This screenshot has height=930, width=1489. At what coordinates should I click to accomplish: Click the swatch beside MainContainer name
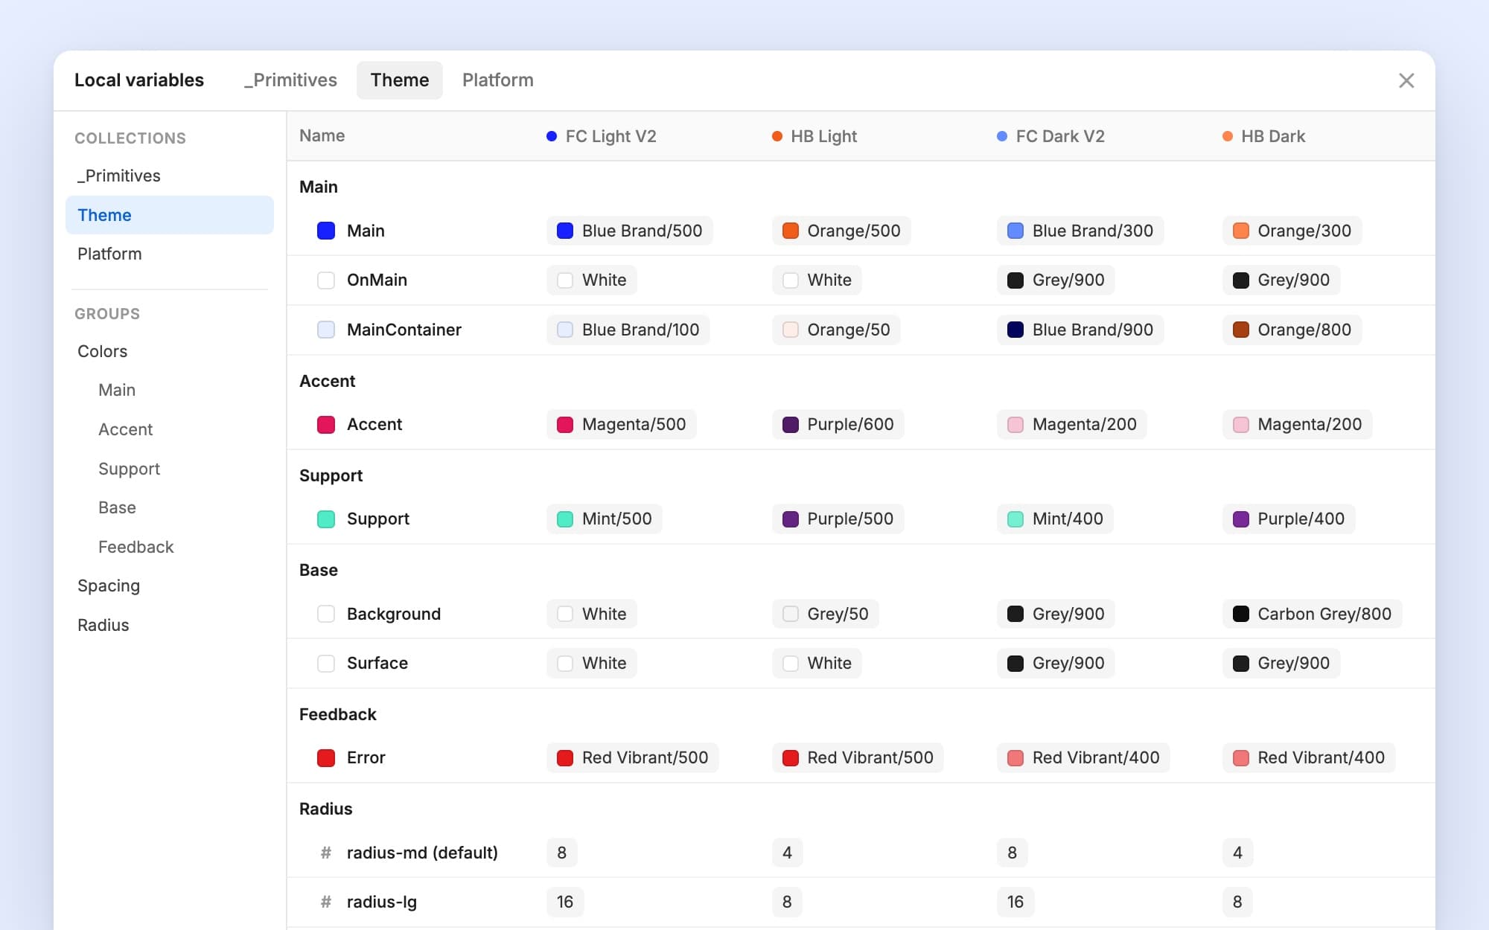coord(326,330)
